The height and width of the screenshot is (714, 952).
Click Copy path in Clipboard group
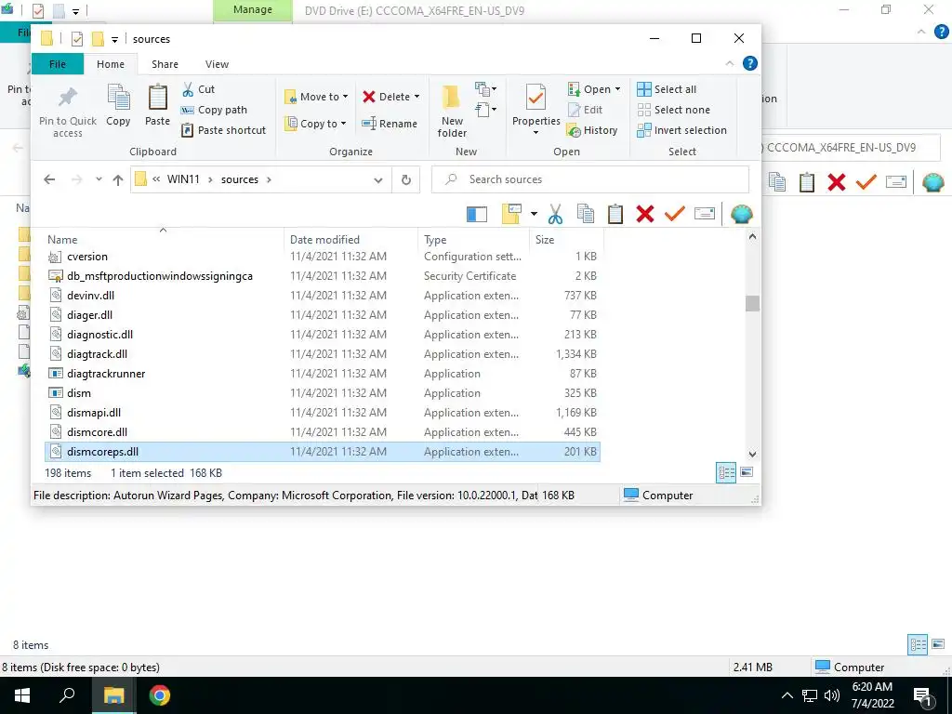coord(215,110)
